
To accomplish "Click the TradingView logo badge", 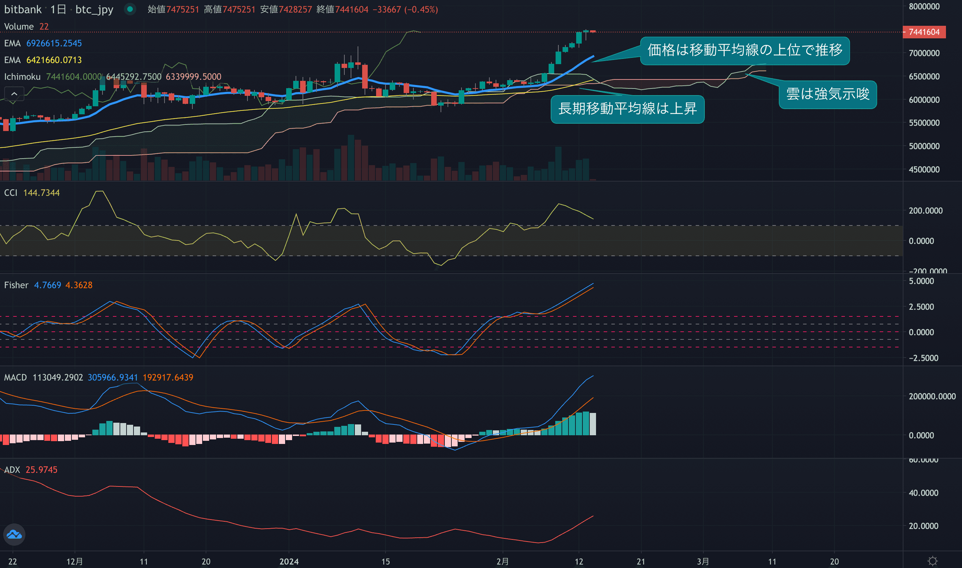I will click(x=15, y=534).
